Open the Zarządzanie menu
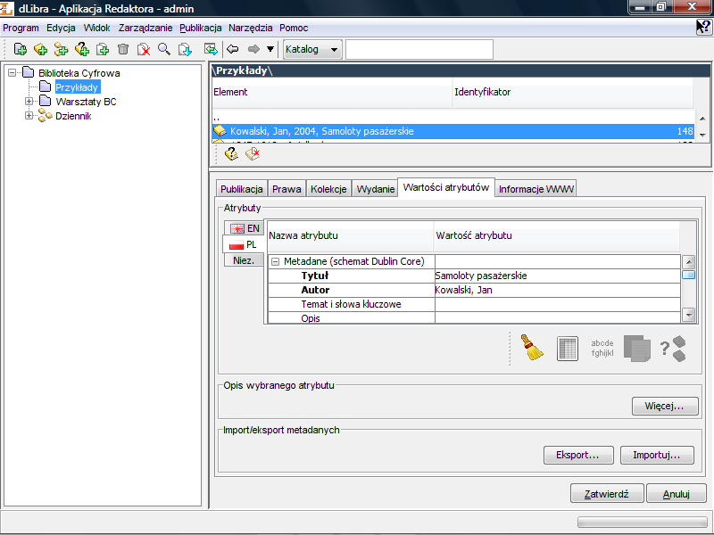 145,28
